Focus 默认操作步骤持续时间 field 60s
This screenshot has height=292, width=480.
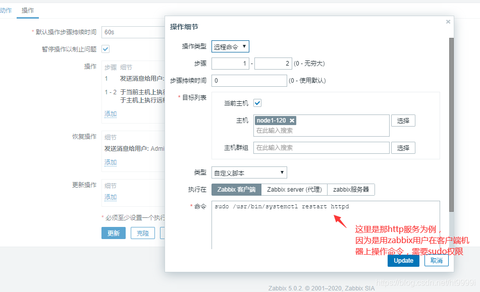[x=133, y=32]
